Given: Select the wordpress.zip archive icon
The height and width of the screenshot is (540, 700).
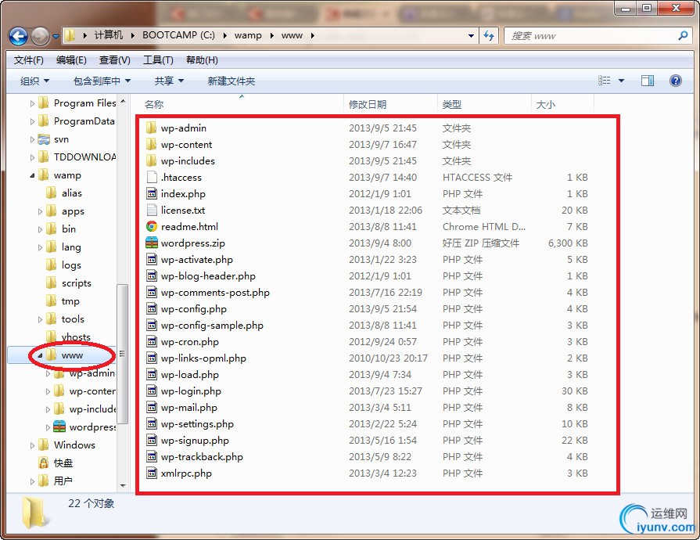Looking at the screenshot, I should coord(152,243).
